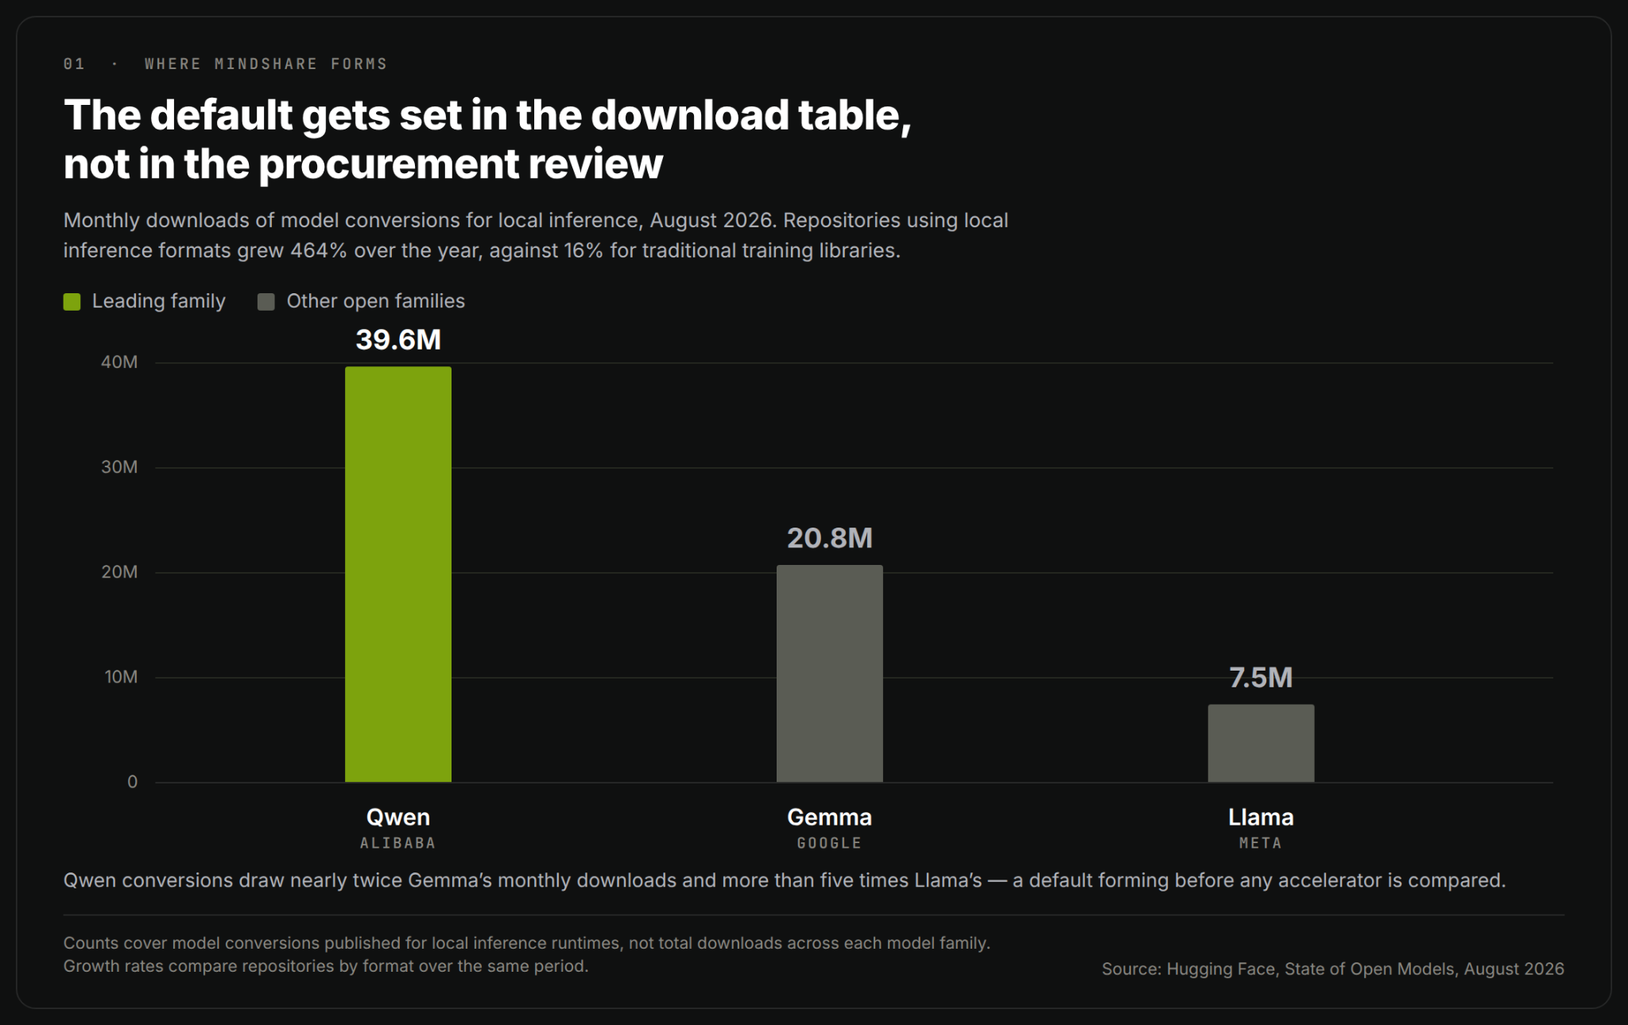Viewport: 1628px width, 1025px height.
Task: Click the "Qwen" category label
Action: tap(398, 817)
